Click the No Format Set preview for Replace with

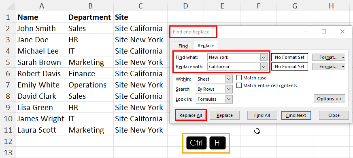pyautogui.click(x=289, y=67)
